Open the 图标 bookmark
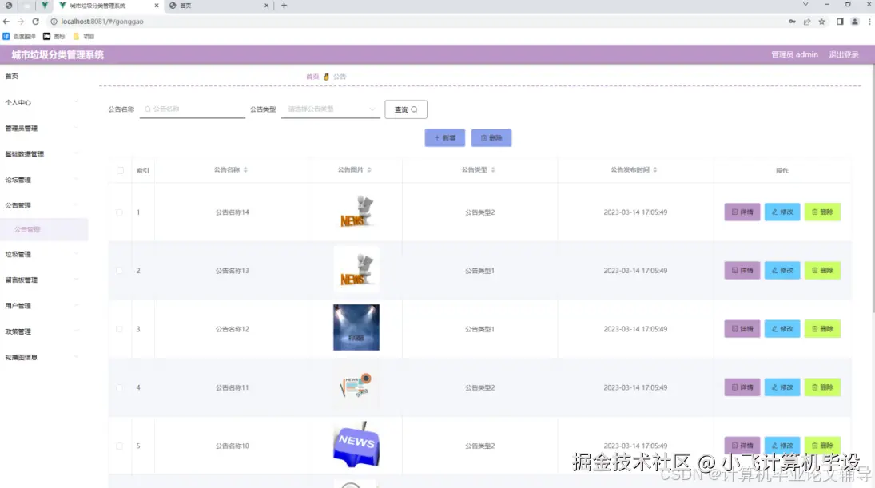This screenshot has height=488, width=875. click(x=54, y=36)
